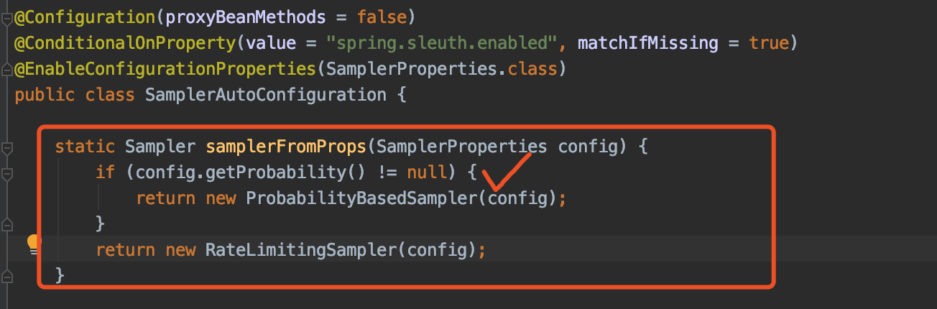Viewport: 937px width, 309px height.
Task: Collapse the if-block fold marker
Action: coord(6,173)
